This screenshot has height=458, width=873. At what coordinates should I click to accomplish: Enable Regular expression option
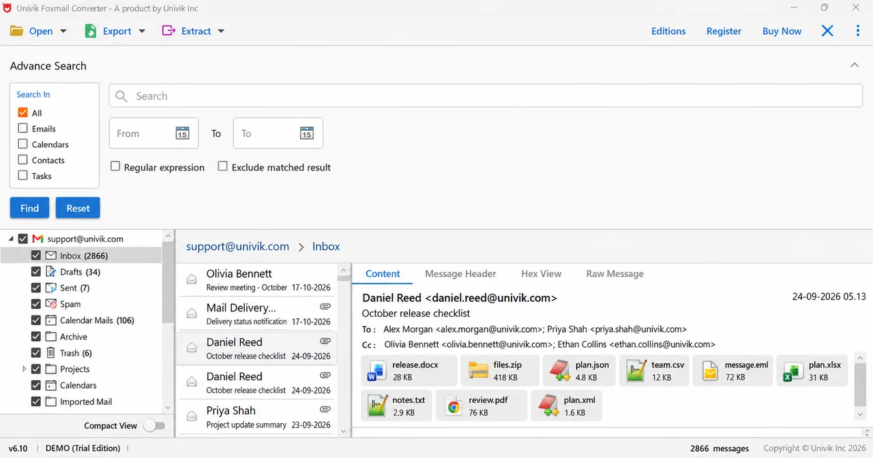tap(115, 166)
